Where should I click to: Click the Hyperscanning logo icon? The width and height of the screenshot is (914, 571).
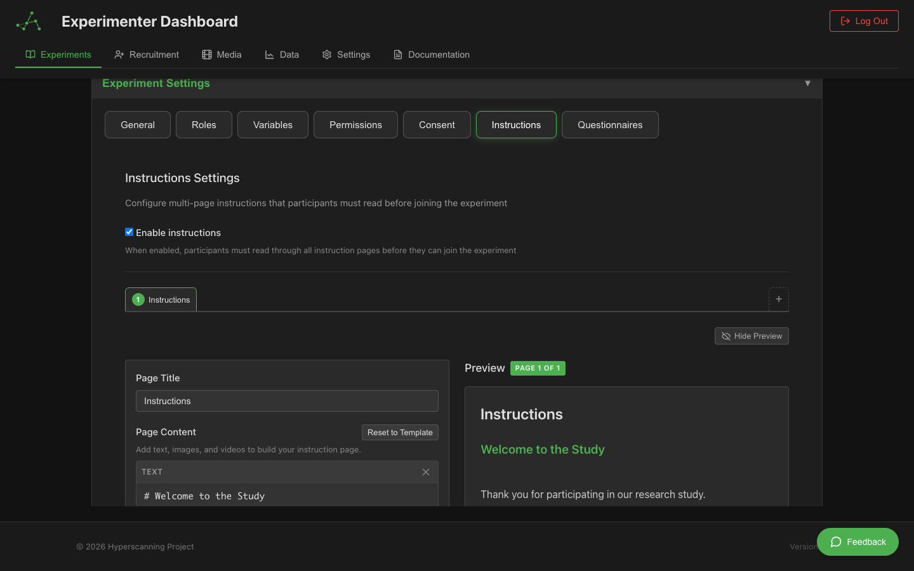point(28,21)
